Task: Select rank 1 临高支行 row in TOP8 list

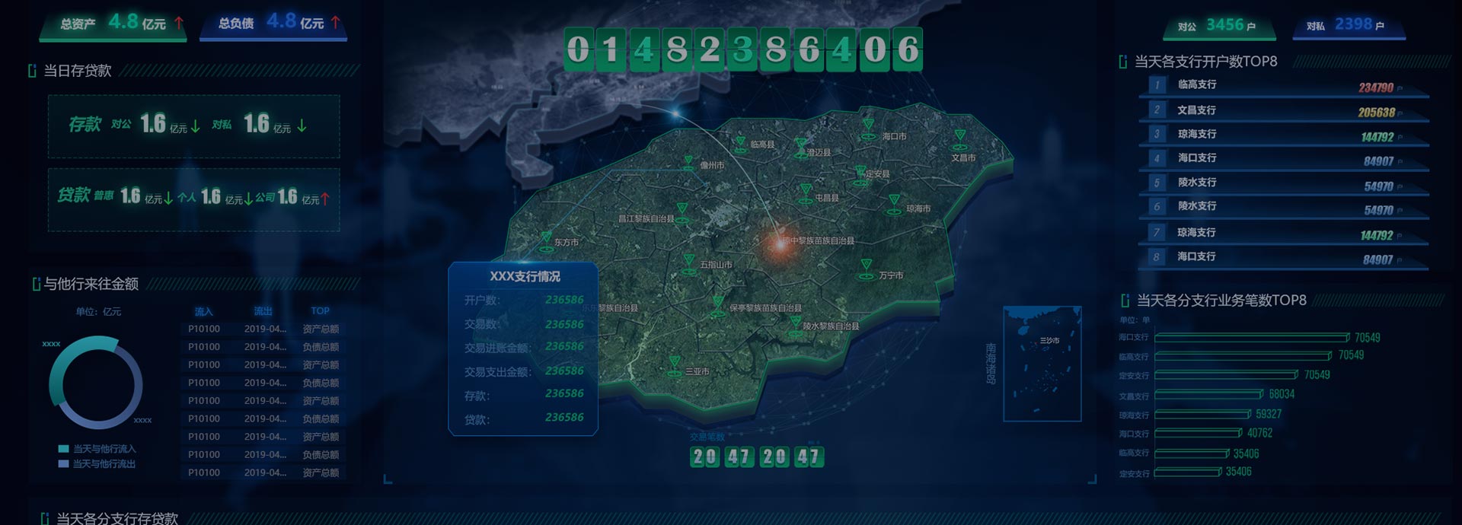Action: (1283, 86)
